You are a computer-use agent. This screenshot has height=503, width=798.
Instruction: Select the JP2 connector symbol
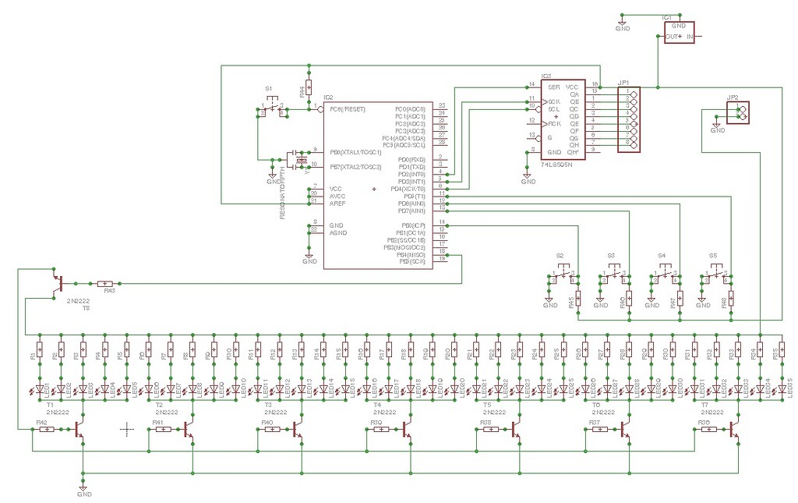tap(739, 112)
